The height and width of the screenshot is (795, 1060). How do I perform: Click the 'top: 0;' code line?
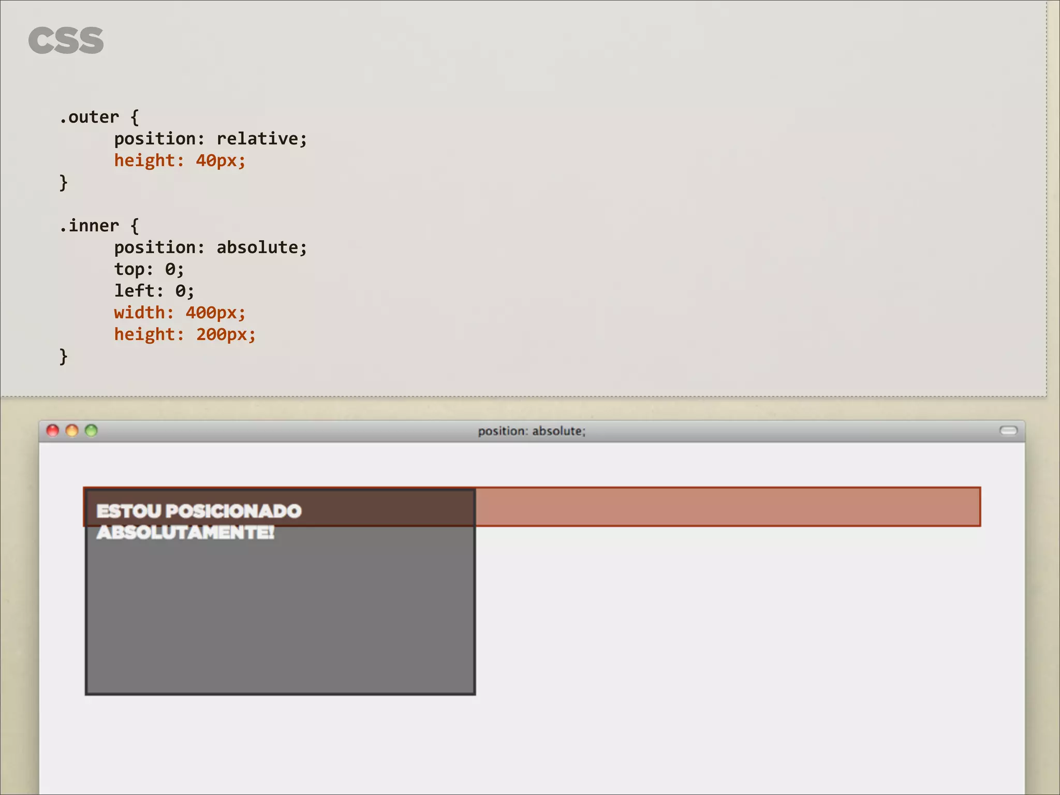pyautogui.click(x=149, y=270)
